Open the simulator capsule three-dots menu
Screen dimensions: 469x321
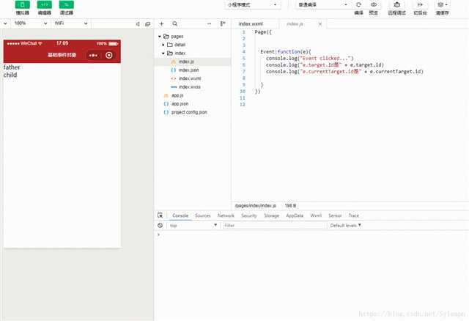[x=93, y=56]
